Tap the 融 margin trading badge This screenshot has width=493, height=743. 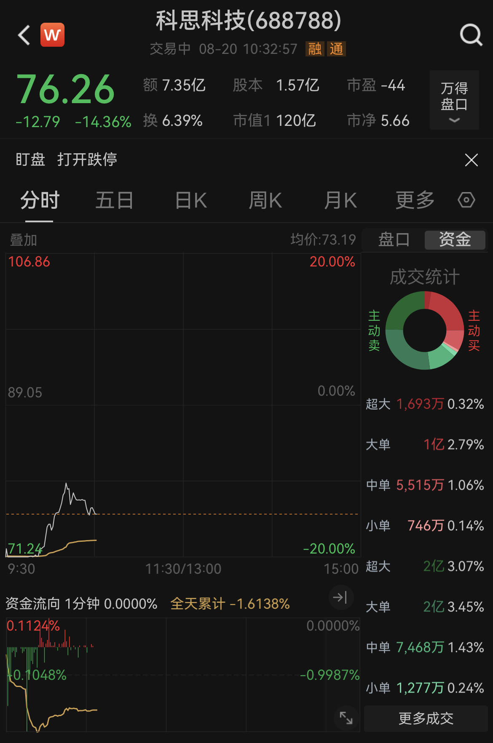click(315, 49)
